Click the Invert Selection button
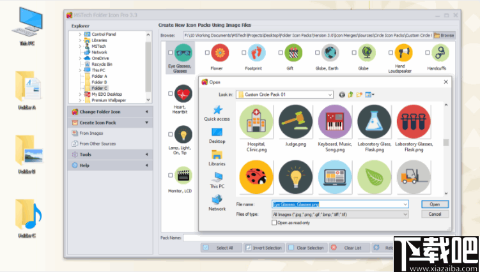Viewport: 480px width, 272px height. pyautogui.click(x=265, y=248)
